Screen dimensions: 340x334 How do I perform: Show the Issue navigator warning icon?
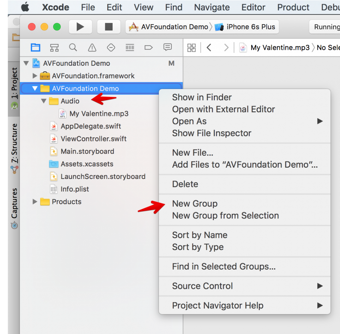(92, 48)
